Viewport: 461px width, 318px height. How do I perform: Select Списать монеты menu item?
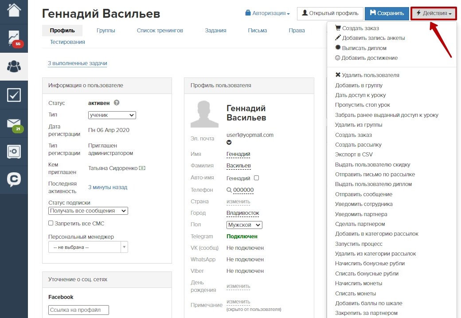click(x=356, y=293)
